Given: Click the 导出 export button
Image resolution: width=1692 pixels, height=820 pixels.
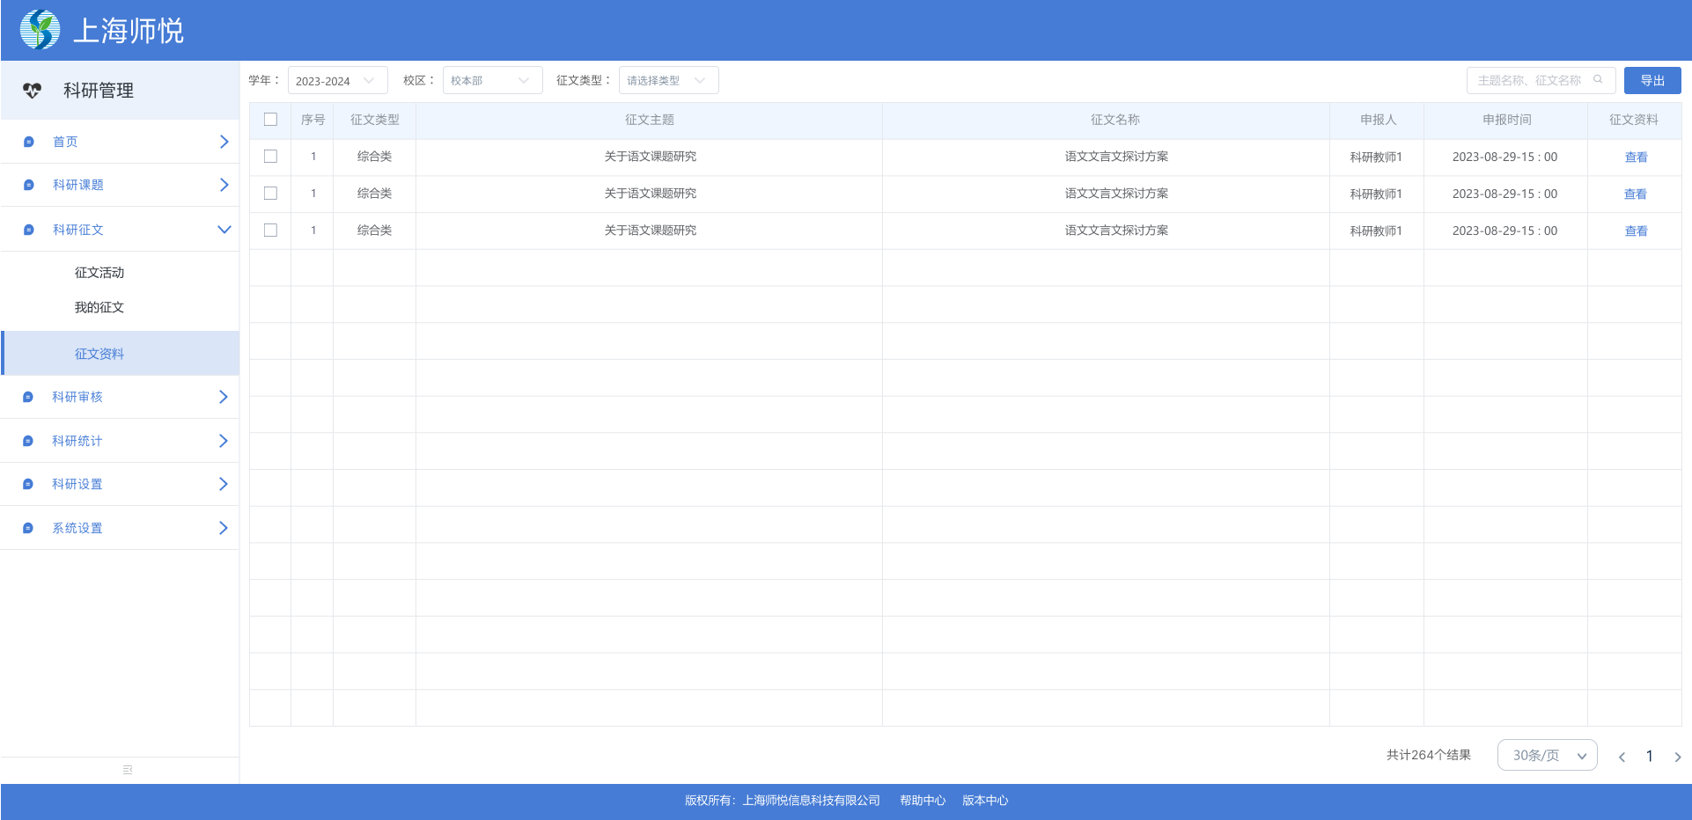Looking at the screenshot, I should tap(1652, 81).
